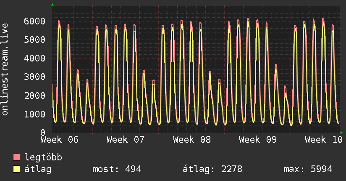Click the green arrow atop the y-axis
Image resolution: width=346 pixels, height=181 pixels.
[52, 5]
